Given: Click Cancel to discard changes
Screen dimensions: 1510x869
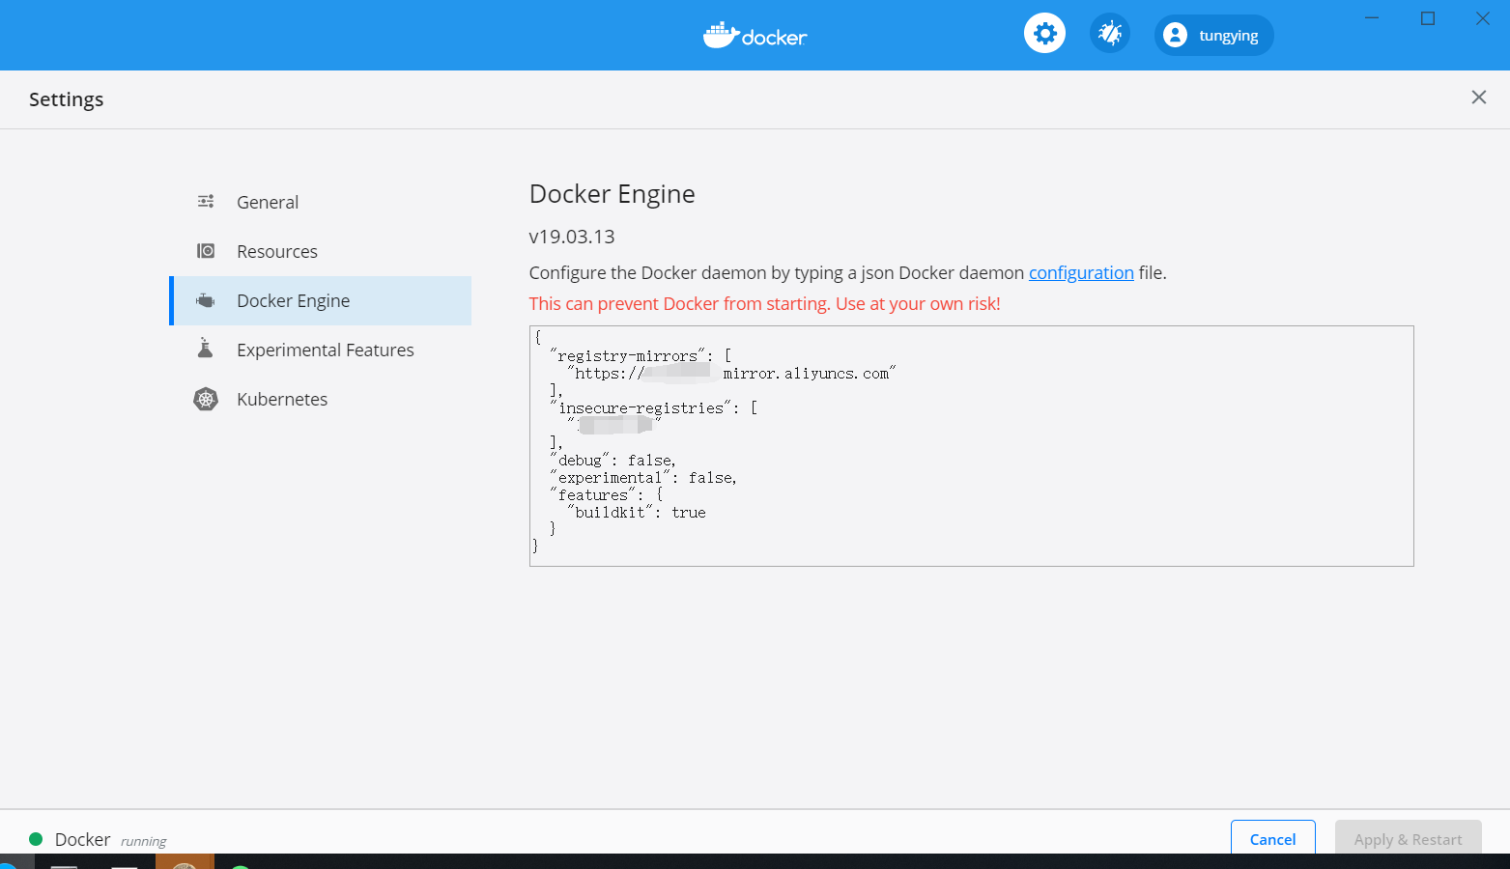Looking at the screenshot, I should point(1272,838).
